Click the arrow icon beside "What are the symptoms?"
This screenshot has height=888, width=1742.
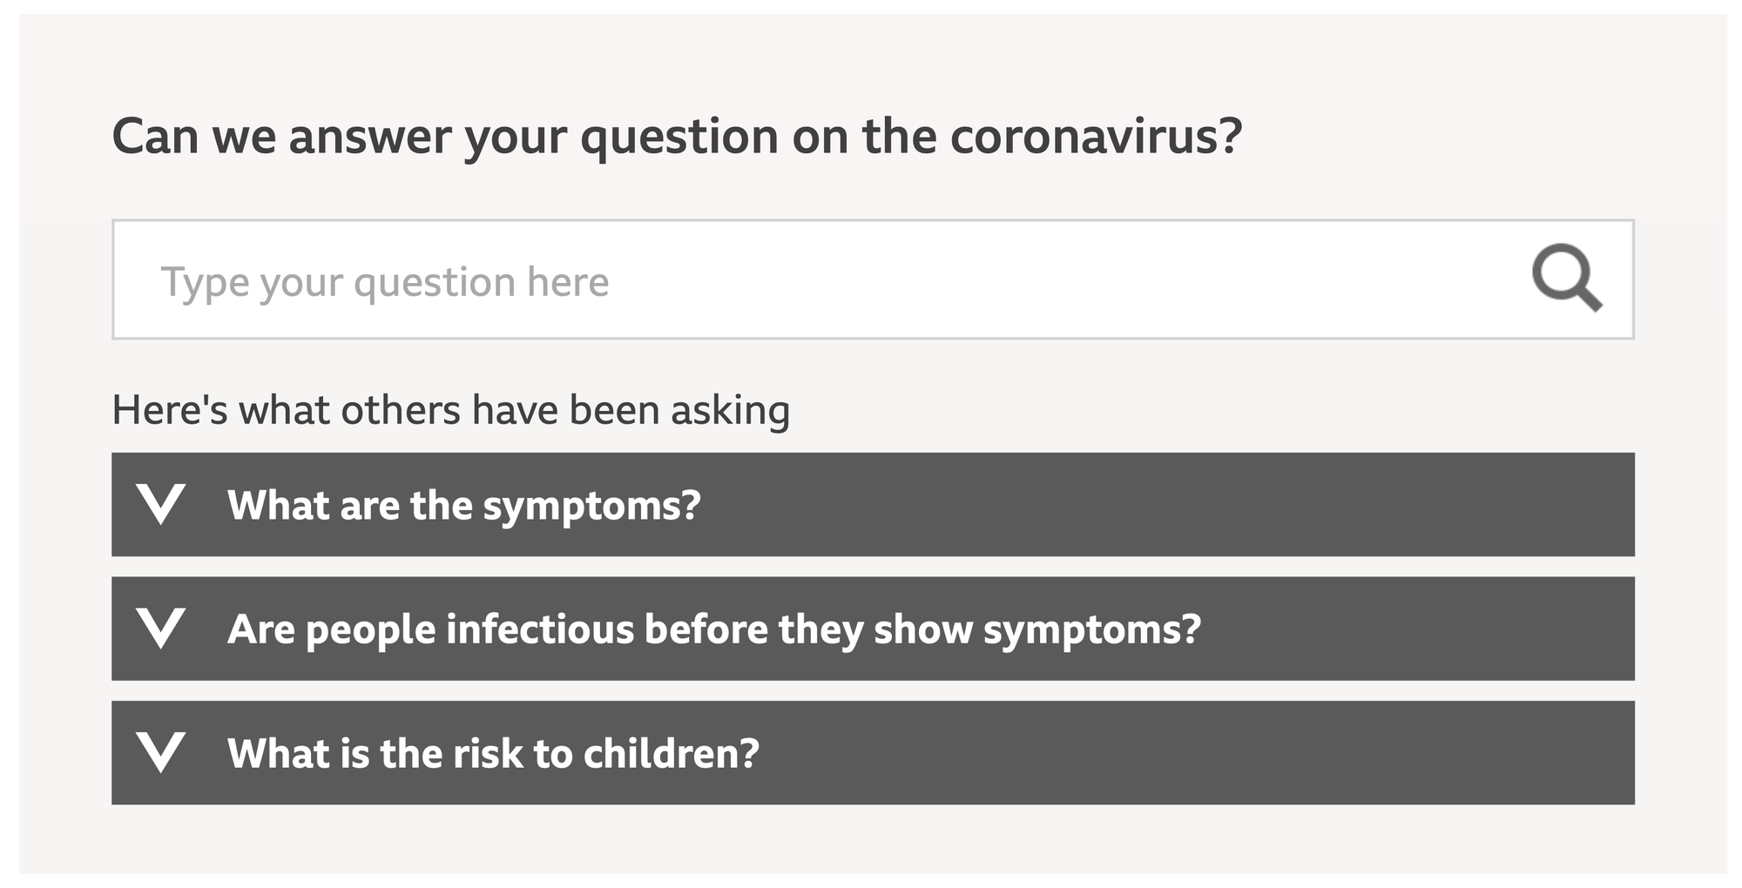coord(161,504)
